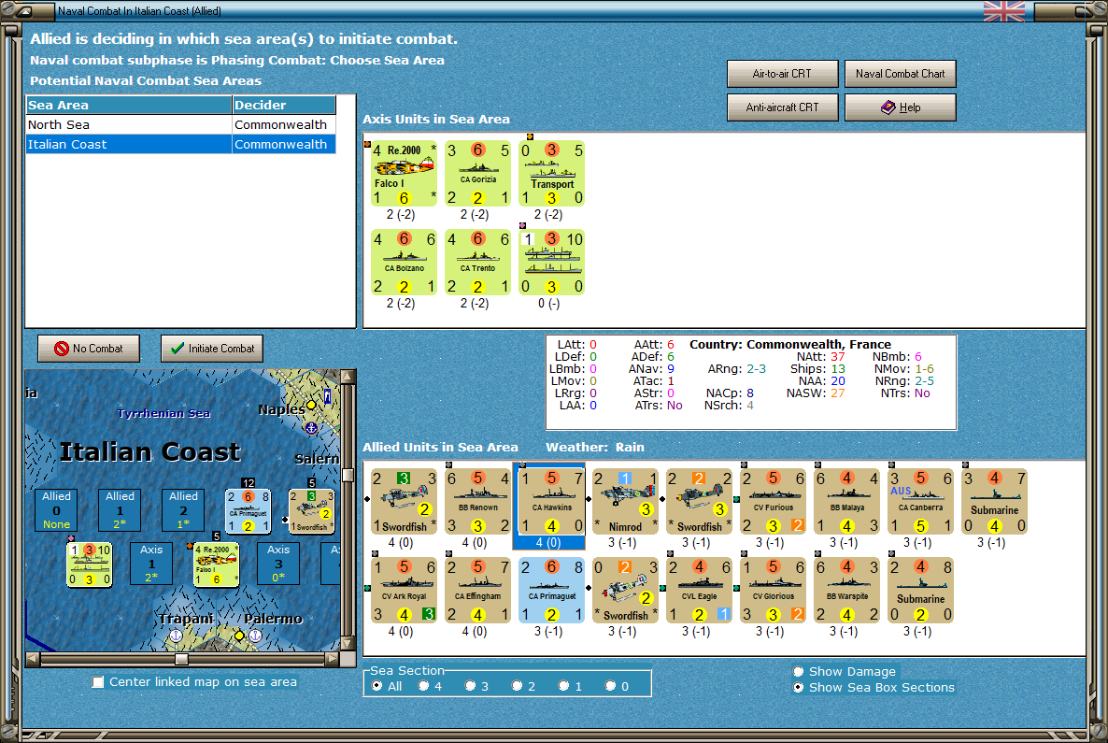The image size is (1108, 743).
Task: Select the North Sea row
Action: pyautogui.click(x=180, y=124)
